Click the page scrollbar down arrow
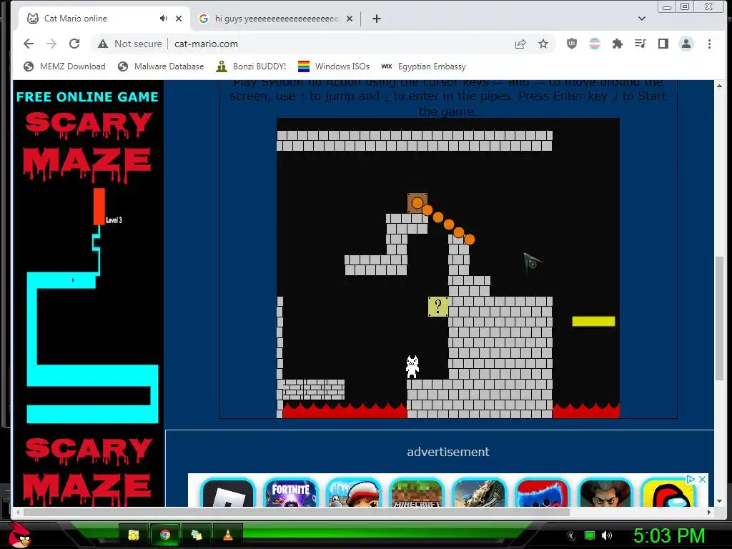 [x=719, y=501]
